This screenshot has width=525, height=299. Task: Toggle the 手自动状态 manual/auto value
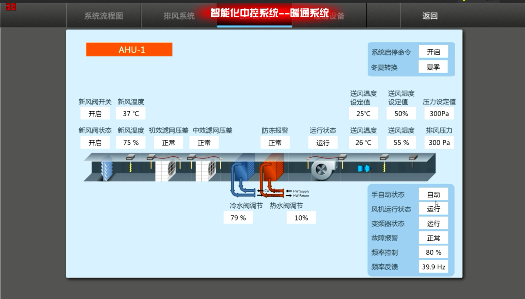433,195
